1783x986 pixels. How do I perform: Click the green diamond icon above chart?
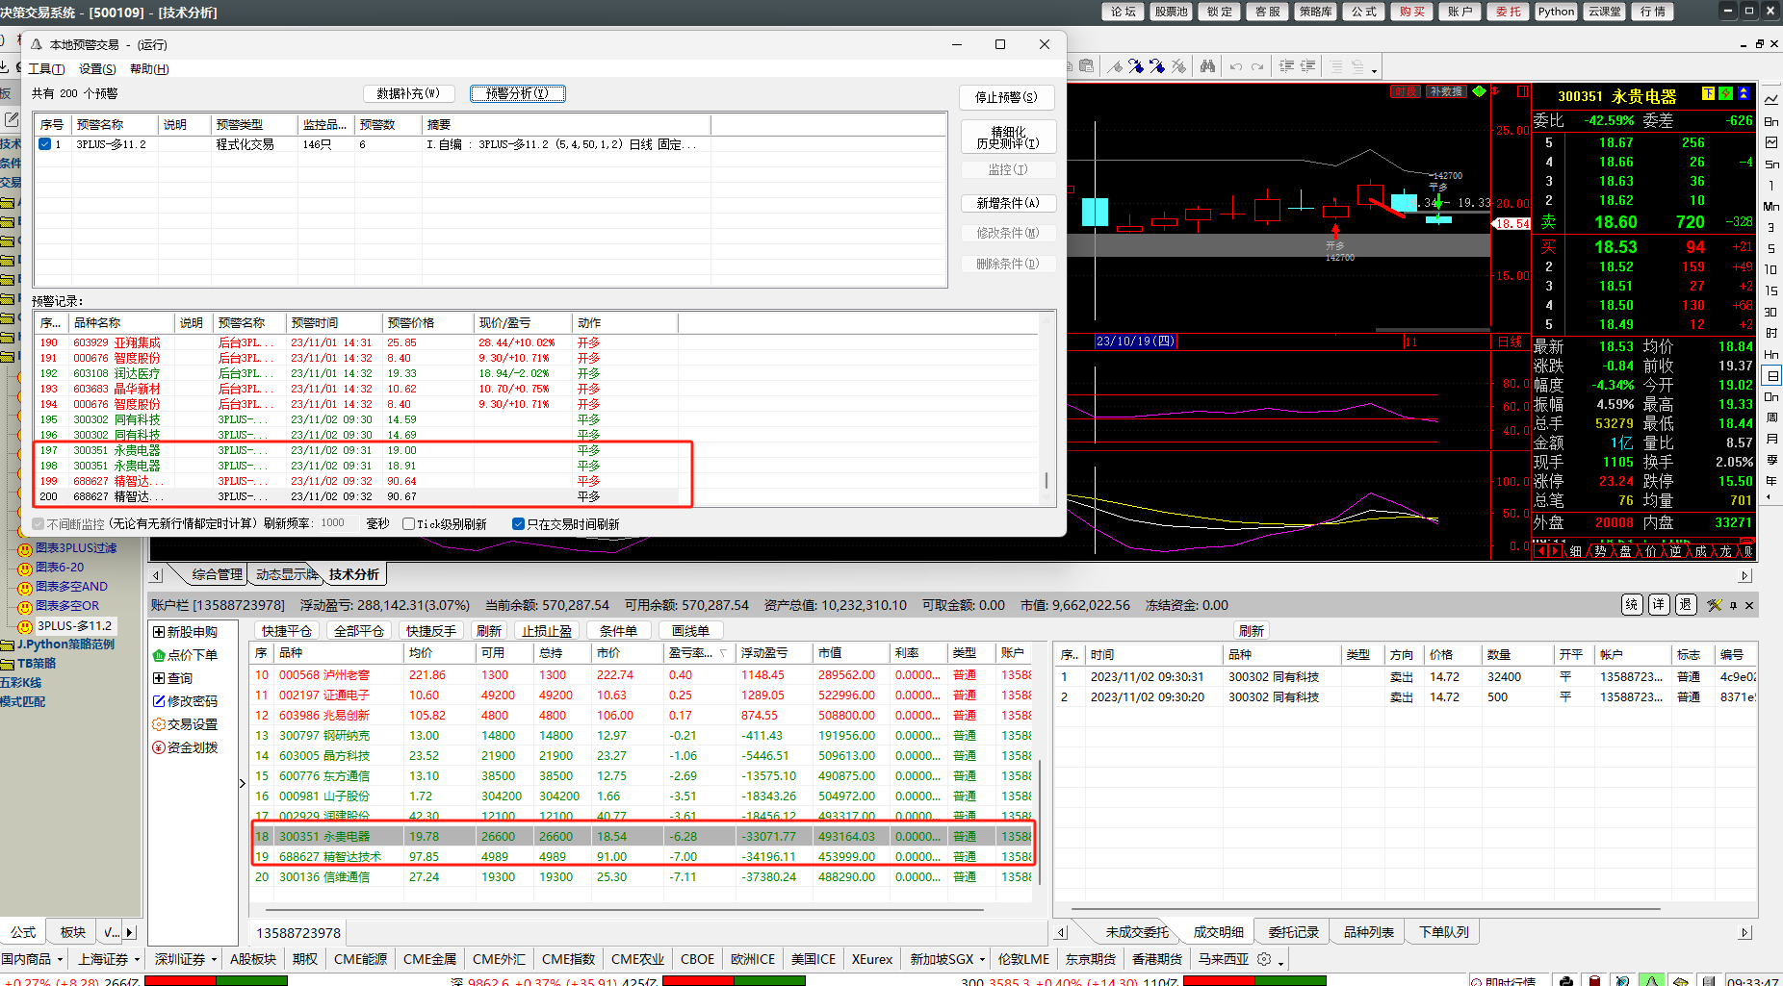[x=1479, y=91]
